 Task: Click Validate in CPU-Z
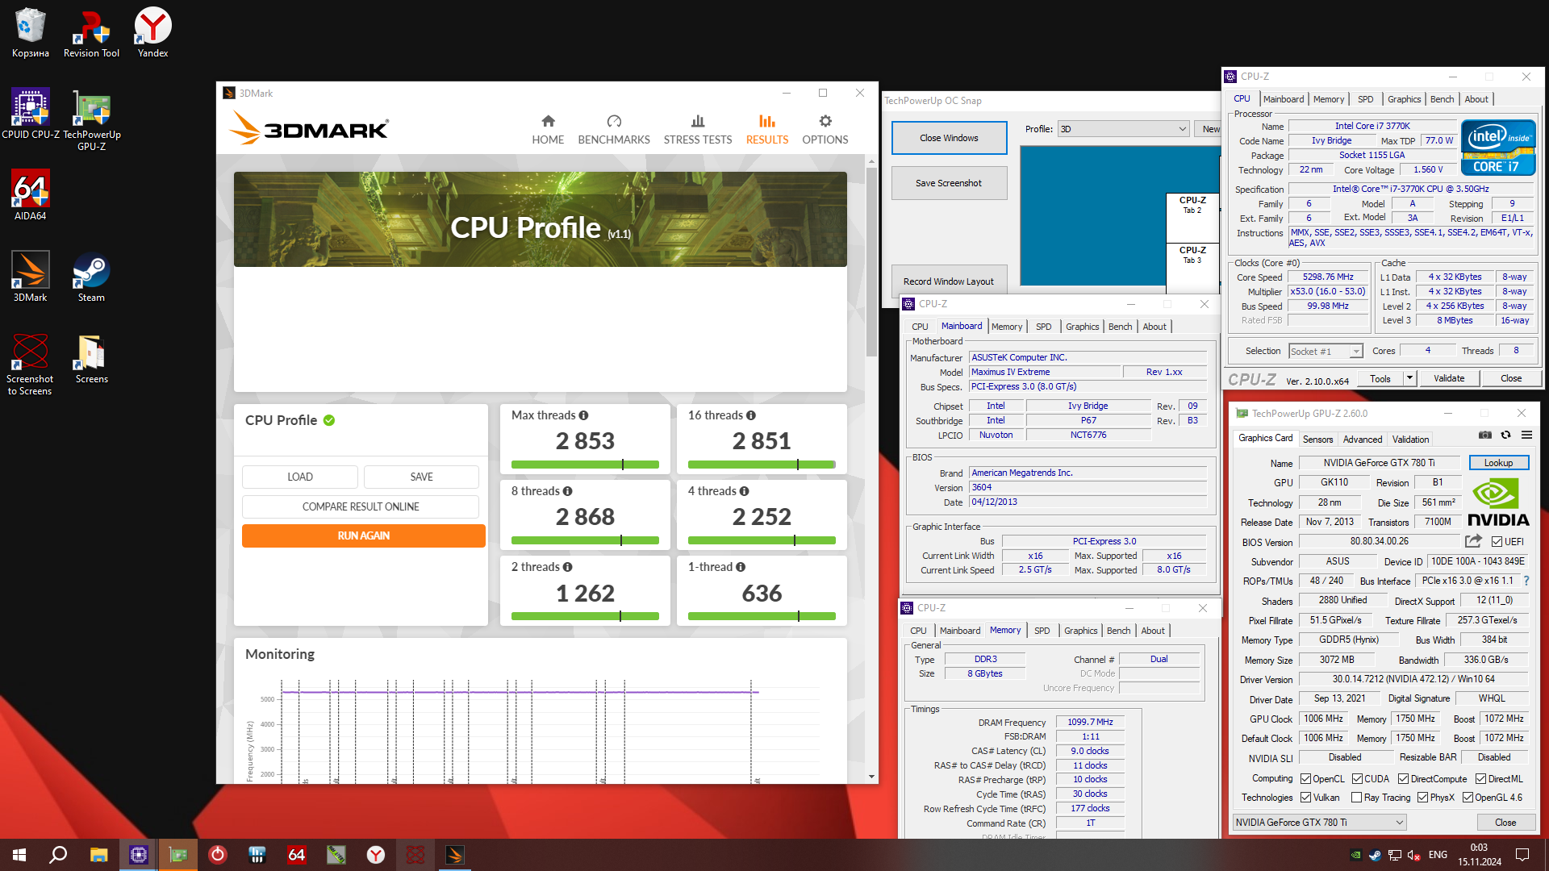[1449, 378]
